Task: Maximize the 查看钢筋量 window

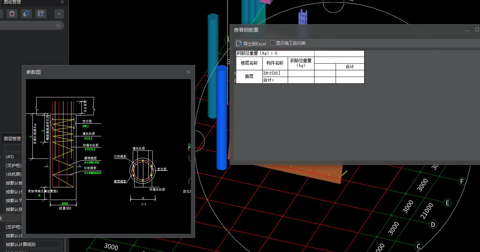Action: [x=477, y=30]
